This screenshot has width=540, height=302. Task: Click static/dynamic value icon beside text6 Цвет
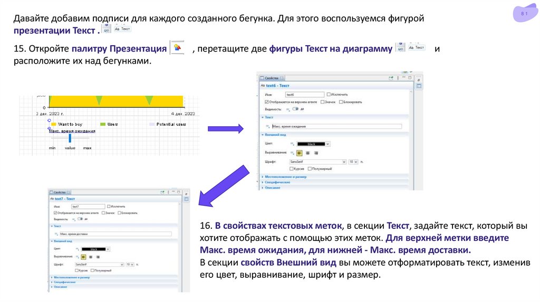point(292,144)
